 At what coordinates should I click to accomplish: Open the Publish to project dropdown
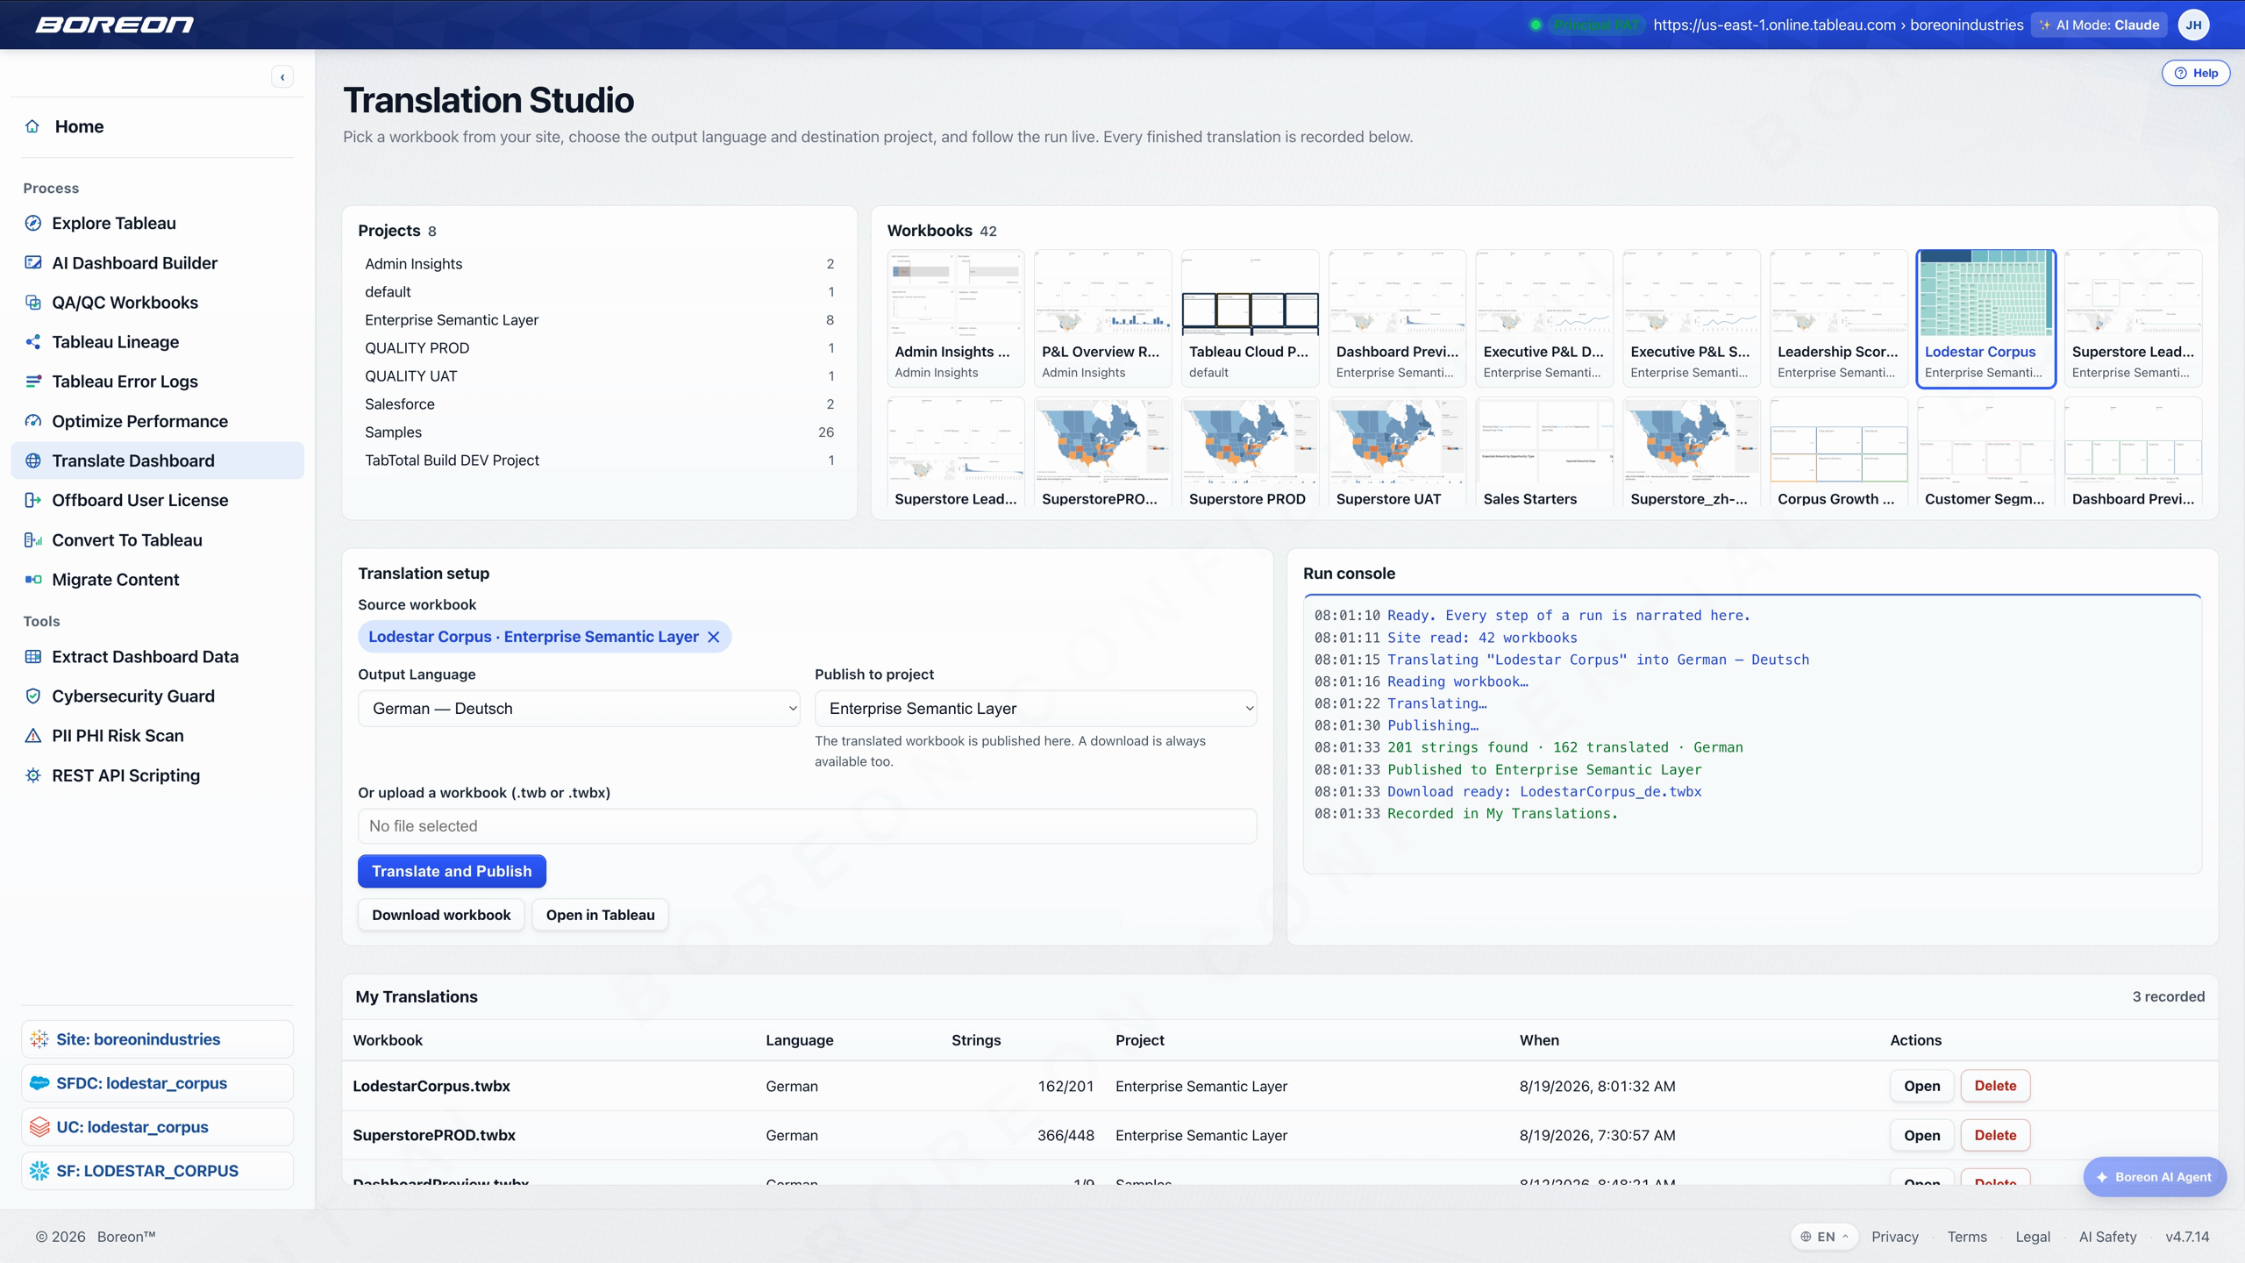click(1036, 709)
